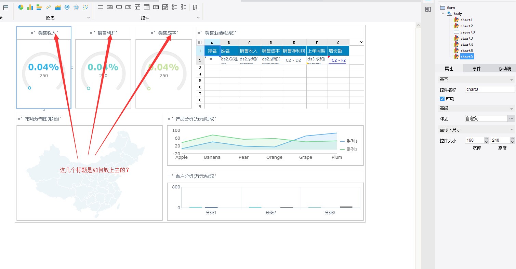
Task: Toggle the 可见 visibility checkbox
Action: [442, 99]
